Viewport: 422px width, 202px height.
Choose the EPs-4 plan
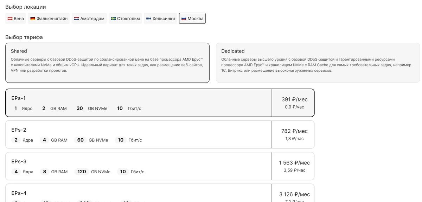coord(160,193)
